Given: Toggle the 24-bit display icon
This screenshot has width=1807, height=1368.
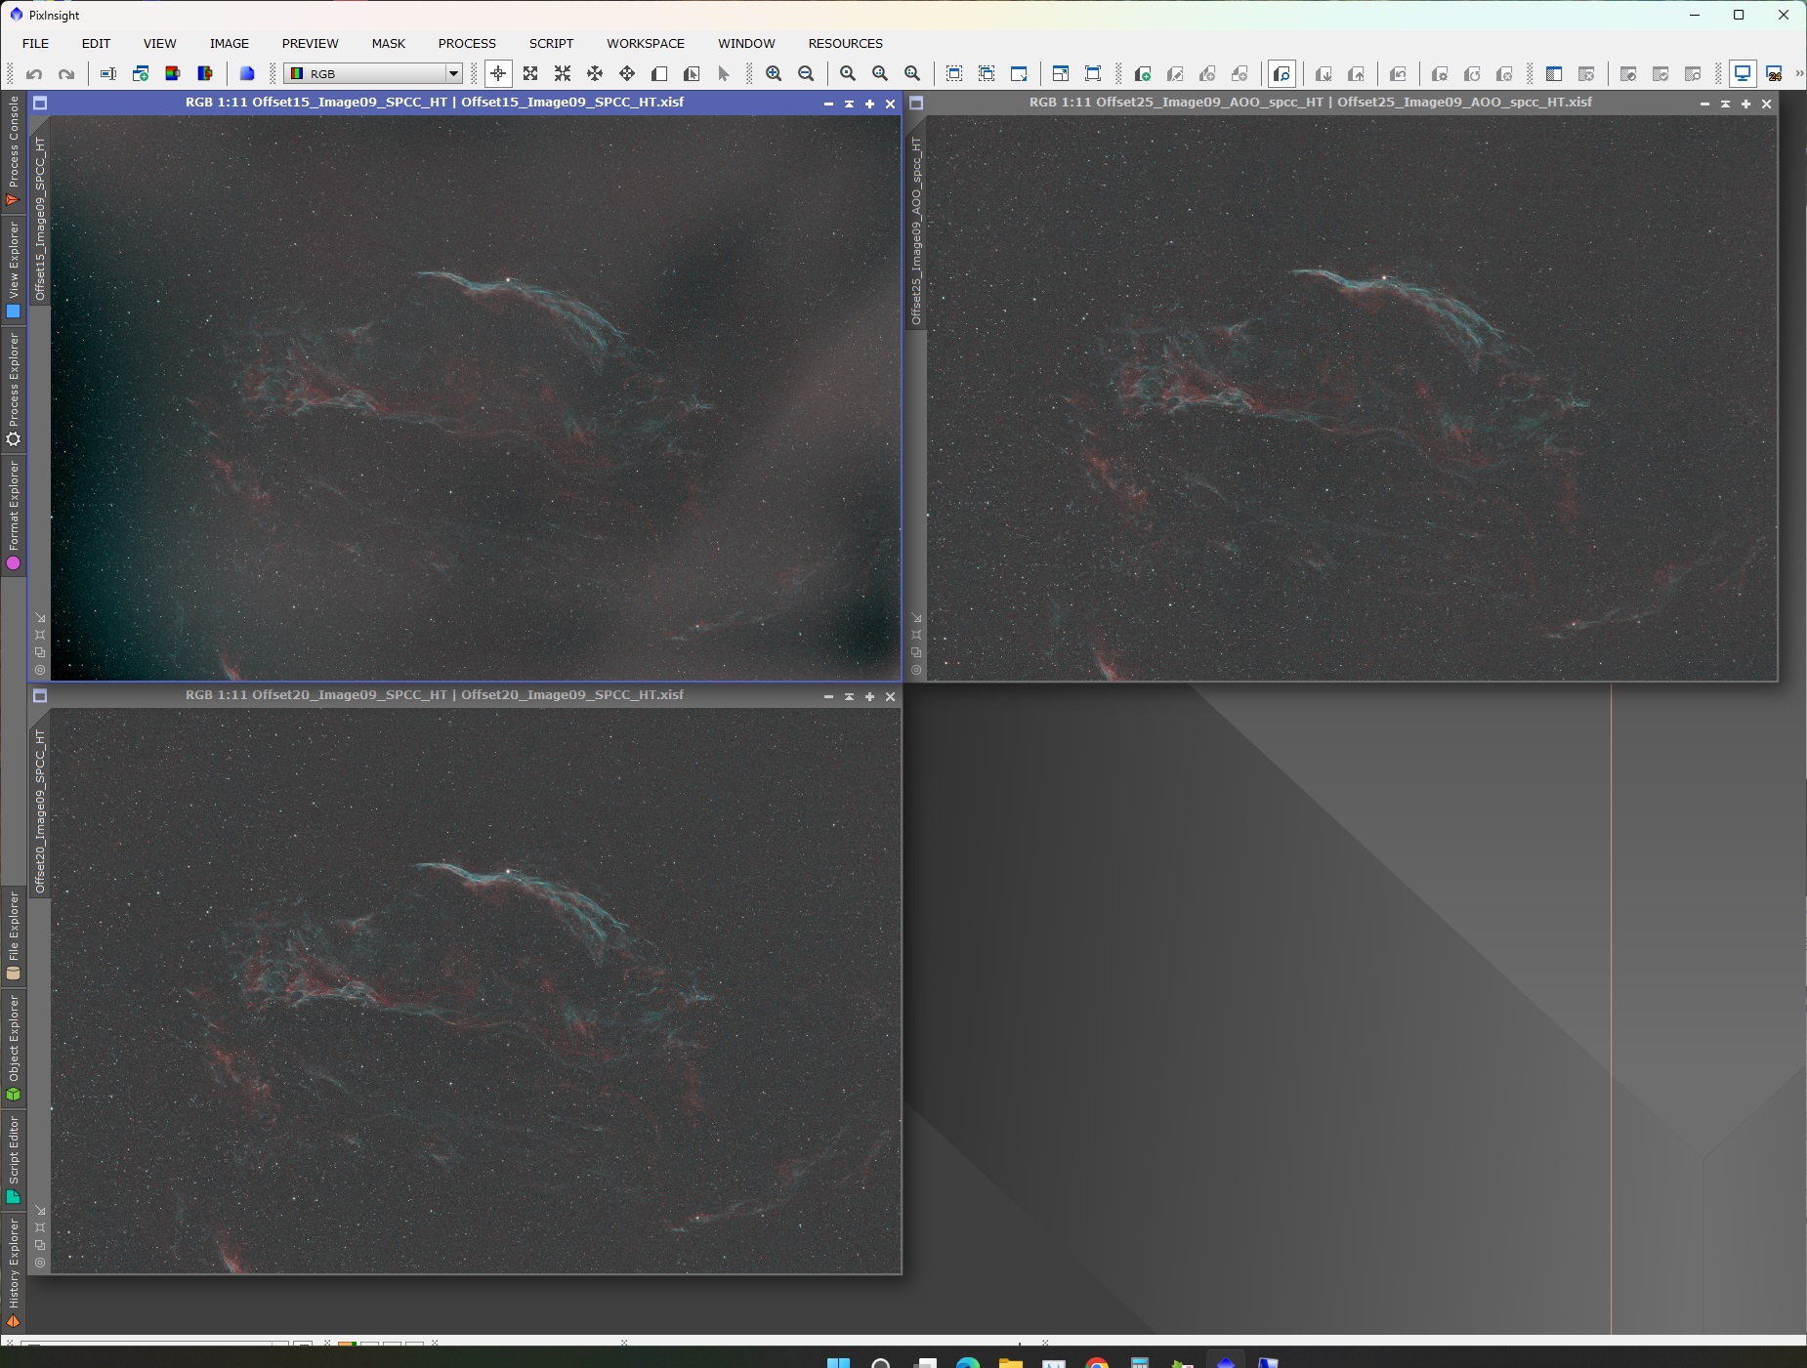Looking at the screenshot, I should pyautogui.click(x=1775, y=74).
